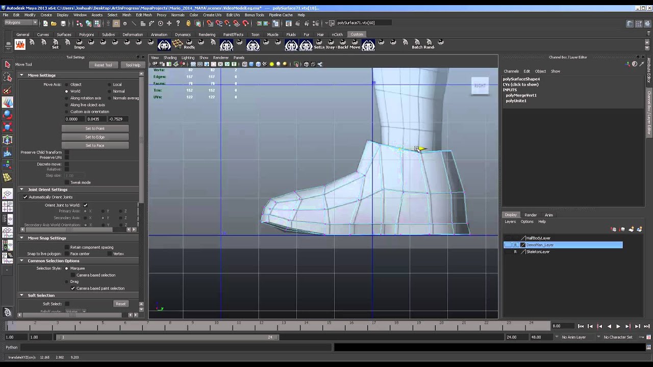Toggle DemoMan_Layer visibility box
Image resolution: width=653 pixels, height=367 pixels.
(x=508, y=245)
